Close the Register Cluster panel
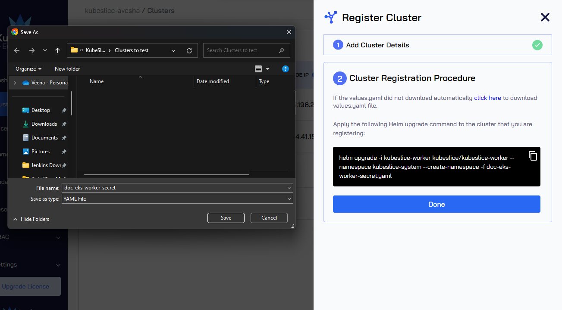Image resolution: width=562 pixels, height=310 pixels. (x=545, y=17)
